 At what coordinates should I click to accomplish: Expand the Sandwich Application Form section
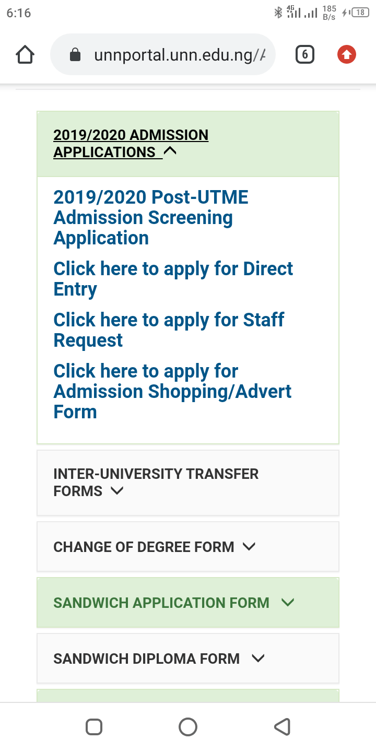click(188, 603)
